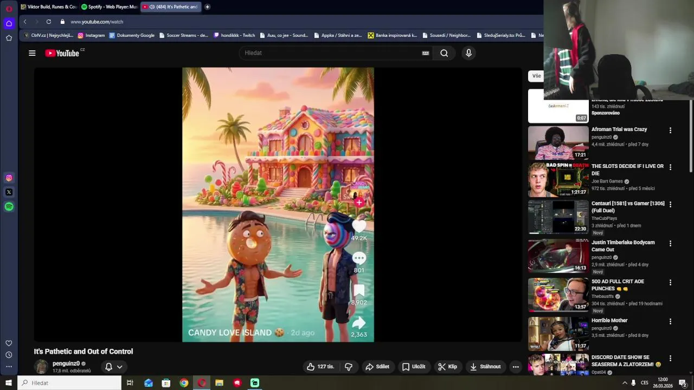Open penguinz0 channel name link
The image size is (694, 390).
[x=66, y=363]
